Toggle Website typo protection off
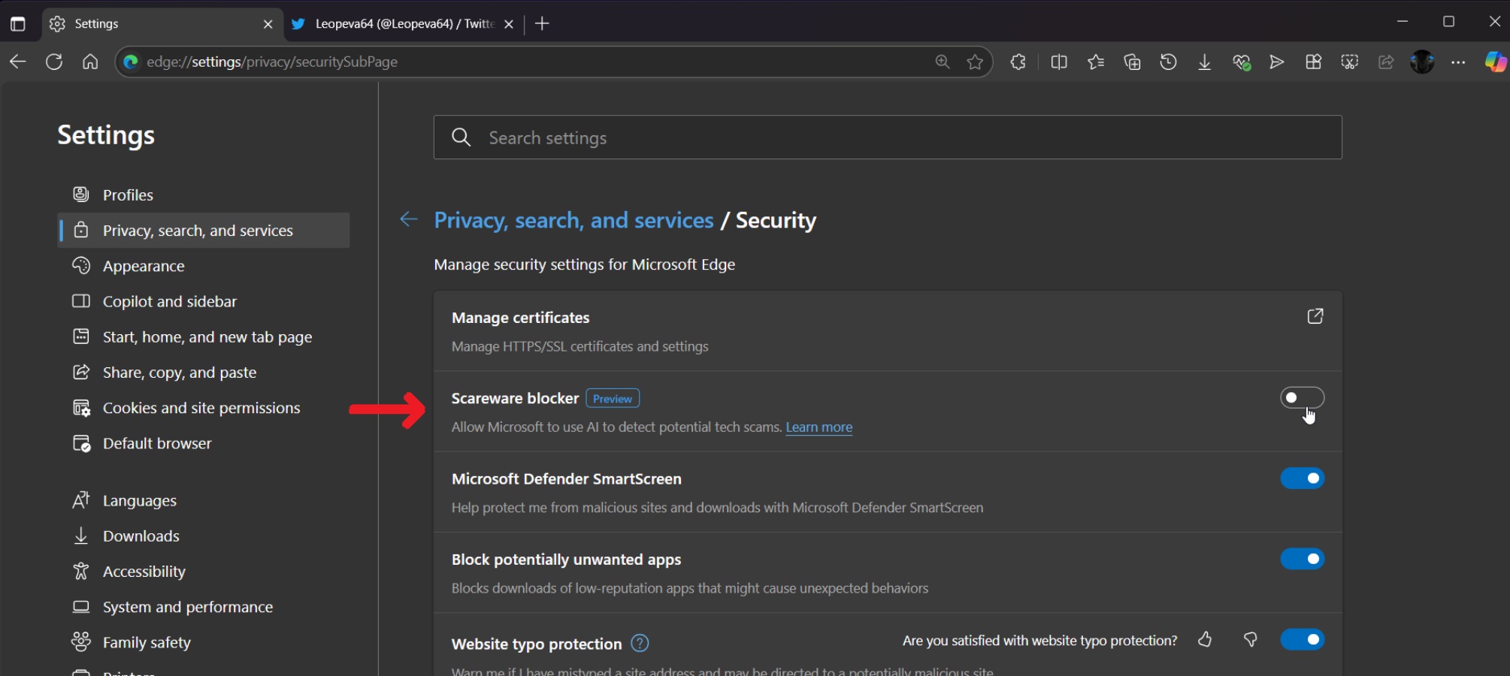The width and height of the screenshot is (1510, 676). coord(1302,639)
